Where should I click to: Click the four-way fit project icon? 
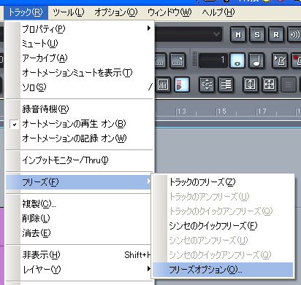[270, 85]
